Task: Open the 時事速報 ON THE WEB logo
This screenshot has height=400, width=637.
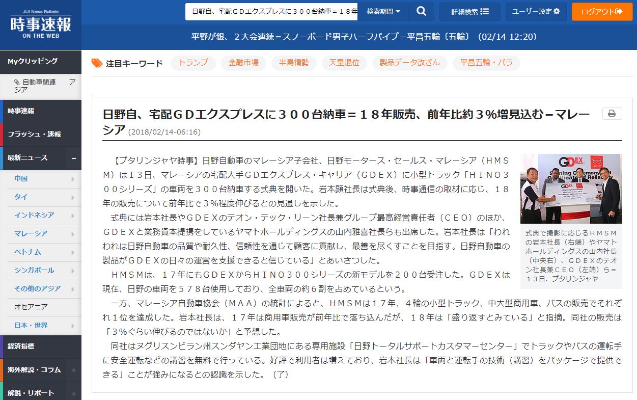Action: click(x=41, y=24)
